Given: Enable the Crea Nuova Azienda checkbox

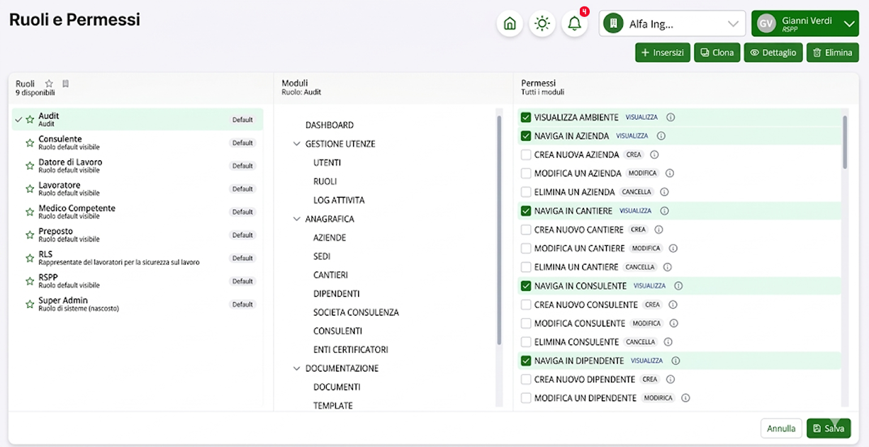Looking at the screenshot, I should pos(526,154).
